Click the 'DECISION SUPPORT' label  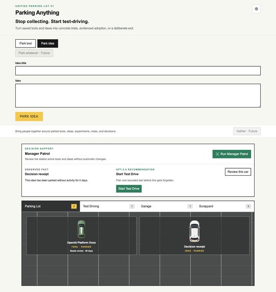tap(39, 149)
